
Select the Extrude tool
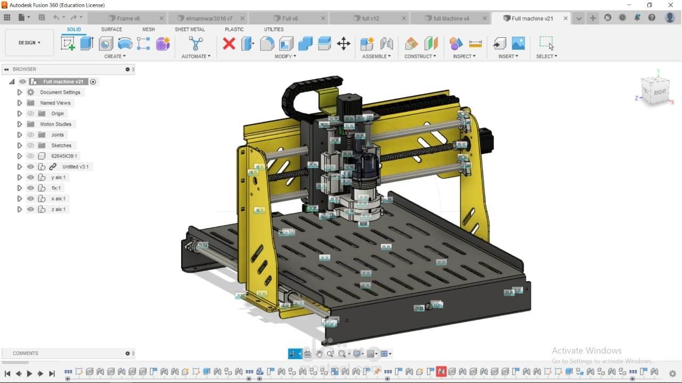tap(86, 44)
